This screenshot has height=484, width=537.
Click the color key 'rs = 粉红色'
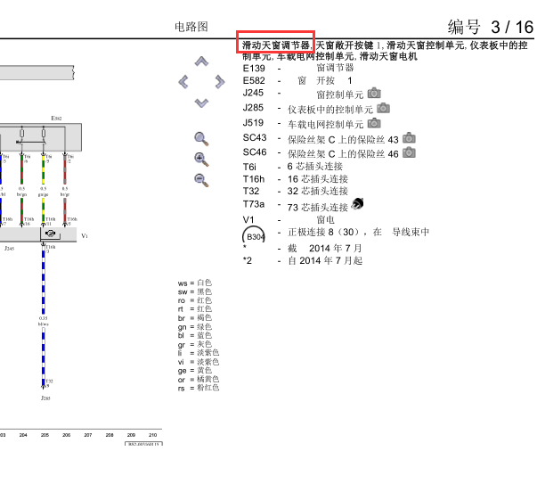pos(199,388)
